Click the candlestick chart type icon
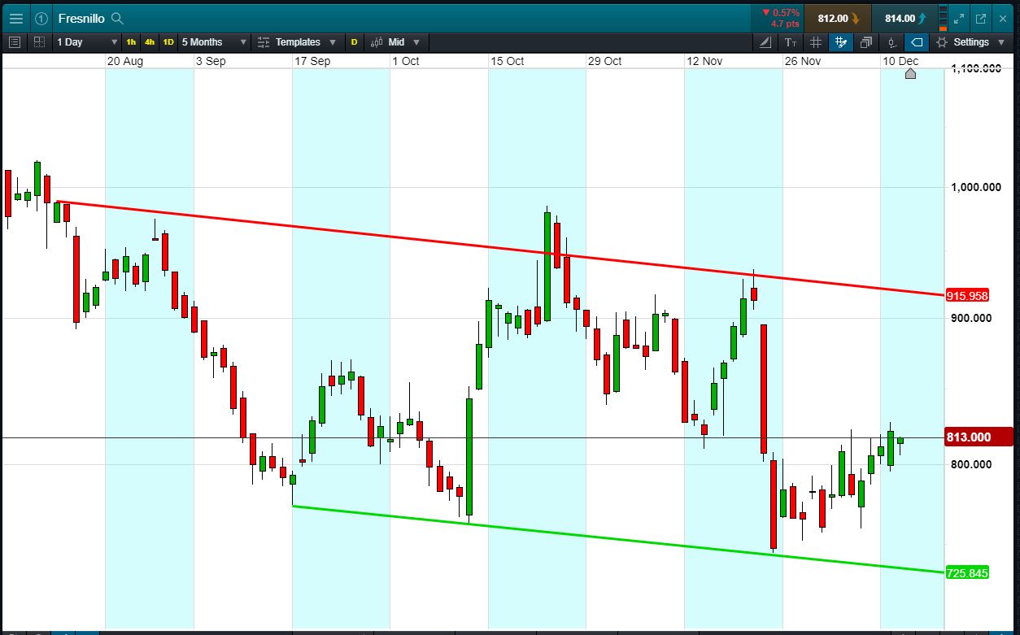The width and height of the screenshot is (1020, 635). pyautogui.click(x=377, y=42)
